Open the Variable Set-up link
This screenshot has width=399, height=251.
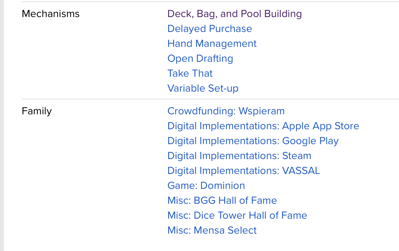click(x=203, y=88)
